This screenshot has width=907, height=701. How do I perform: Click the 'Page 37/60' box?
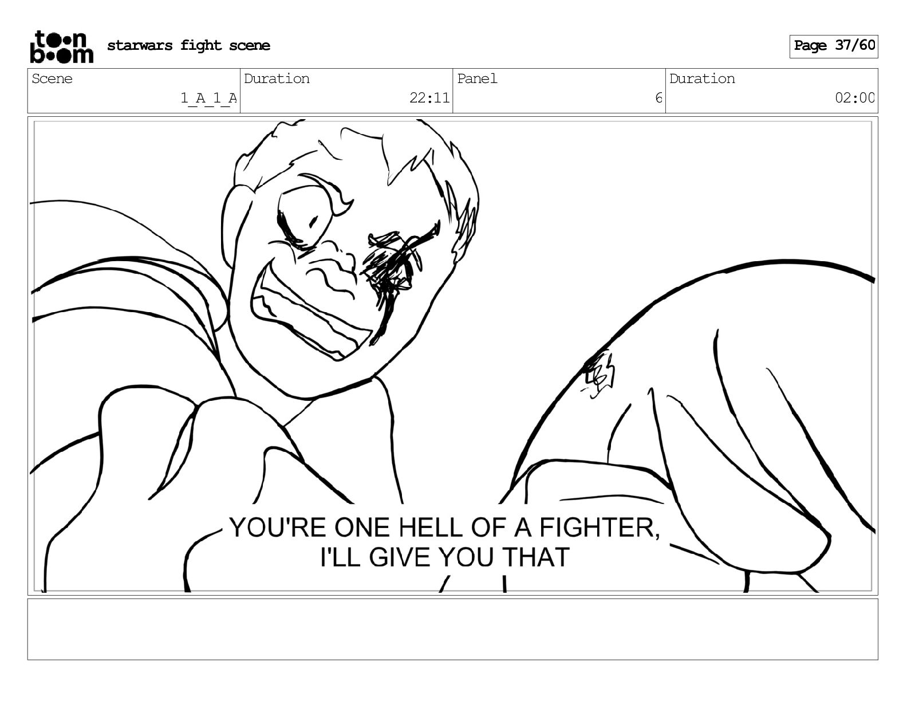(834, 46)
